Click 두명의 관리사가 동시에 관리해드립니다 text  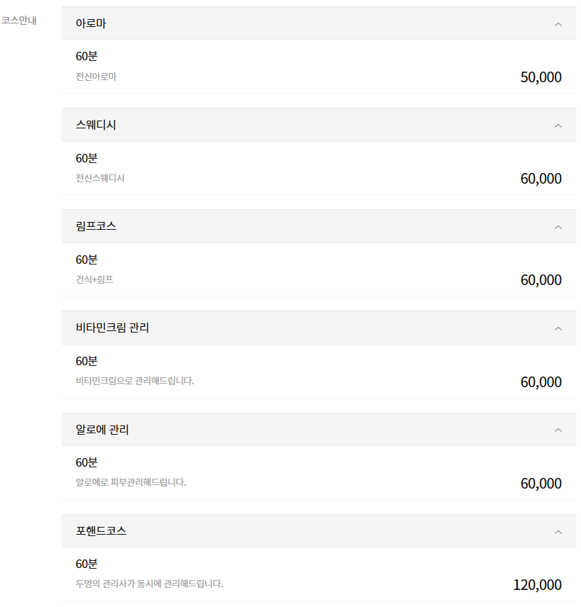click(x=149, y=584)
